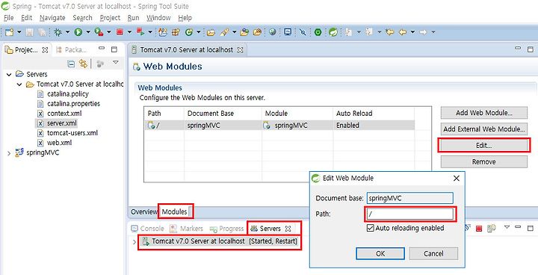This screenshot has height=275, width=538.
Task: Click the Relaunch icon with red square and green arrow
Action: coord(140,32)
